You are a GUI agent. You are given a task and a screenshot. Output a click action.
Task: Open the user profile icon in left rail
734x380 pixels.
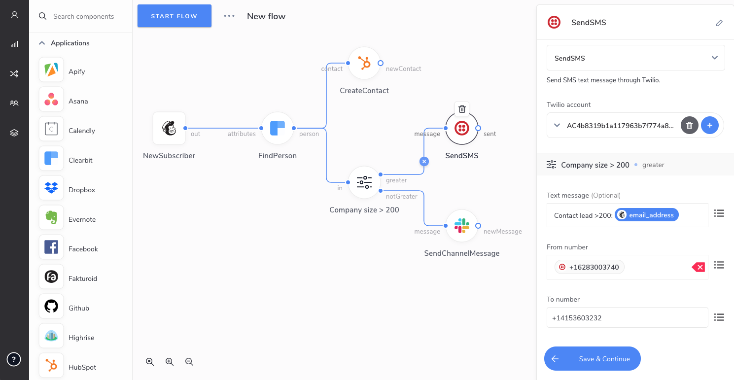point(14,15)
